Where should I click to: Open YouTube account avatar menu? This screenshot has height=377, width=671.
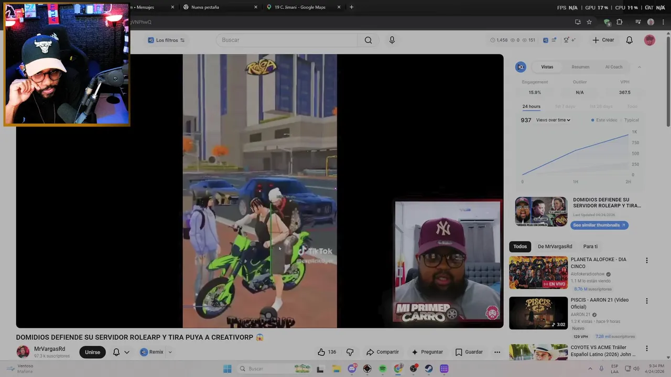coord(650,40)
